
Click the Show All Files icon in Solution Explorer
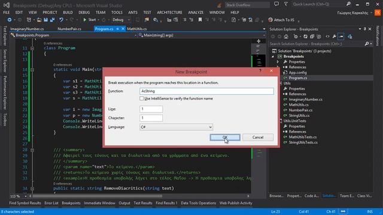(x=319, y=36)
